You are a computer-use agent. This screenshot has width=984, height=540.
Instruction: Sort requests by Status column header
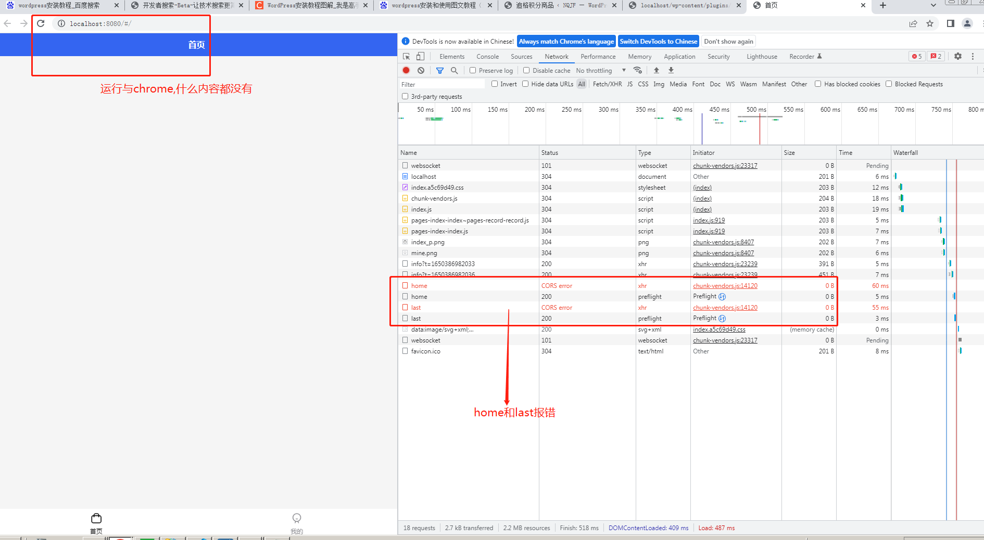(587, 152)
